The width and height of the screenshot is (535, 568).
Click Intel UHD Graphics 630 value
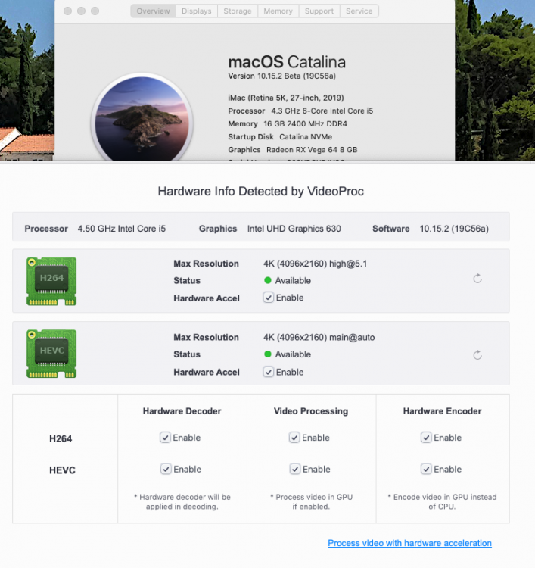coord(294,229)
